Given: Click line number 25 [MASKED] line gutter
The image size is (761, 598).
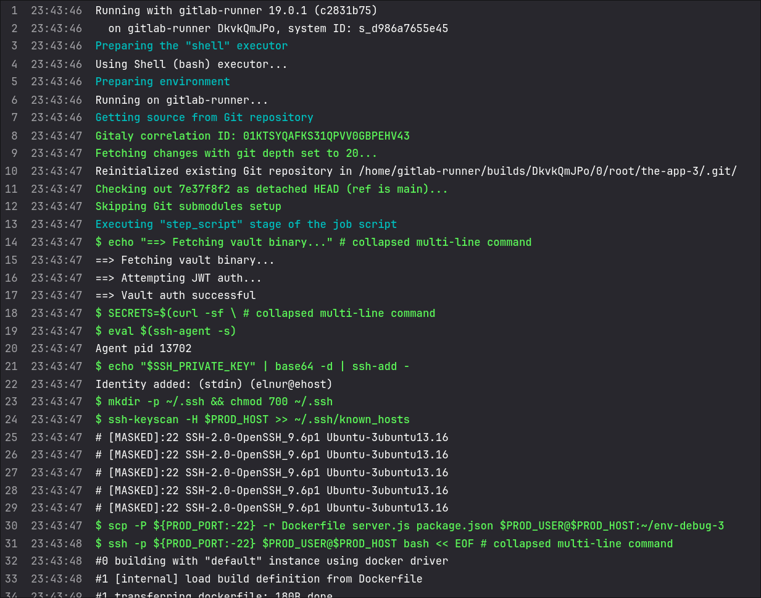Looking at the screenshot, I should [x=11, y=437].
